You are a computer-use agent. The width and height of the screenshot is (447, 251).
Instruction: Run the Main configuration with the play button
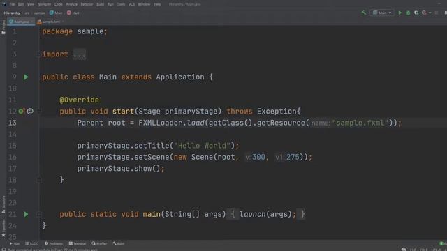click(x=400, y=13)
